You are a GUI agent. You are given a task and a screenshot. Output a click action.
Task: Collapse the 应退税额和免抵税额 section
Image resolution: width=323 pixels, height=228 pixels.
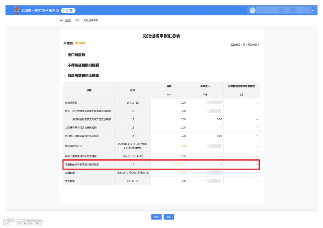(81, 76)
